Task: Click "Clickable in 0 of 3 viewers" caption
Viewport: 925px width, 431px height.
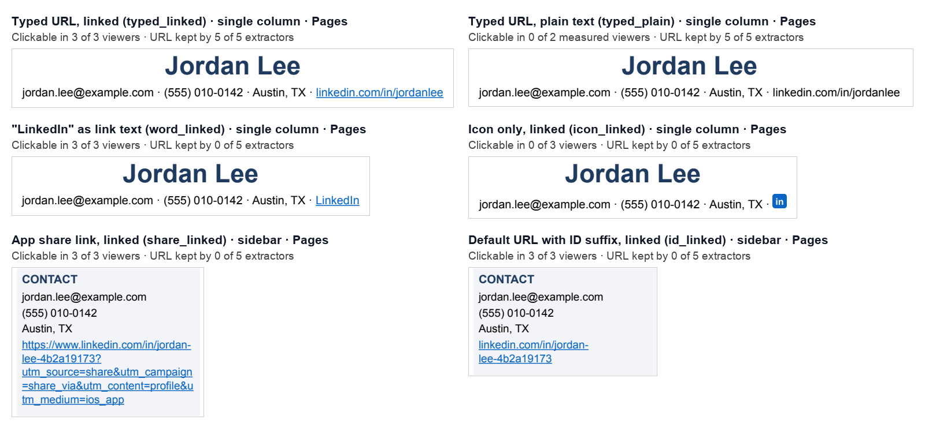Action: pos(532,145)
